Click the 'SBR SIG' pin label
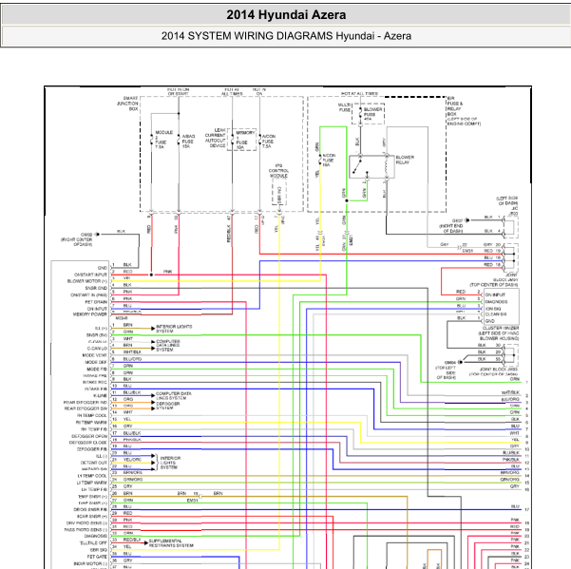This screenshot has height=569, width=571. click(99, 550)
